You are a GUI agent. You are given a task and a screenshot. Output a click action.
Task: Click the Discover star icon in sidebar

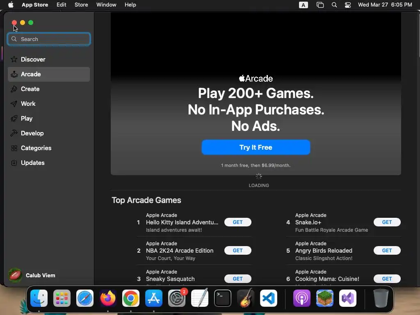pos(14,59)
